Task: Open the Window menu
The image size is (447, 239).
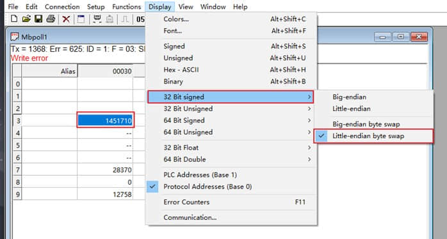Action: (213, 6)
